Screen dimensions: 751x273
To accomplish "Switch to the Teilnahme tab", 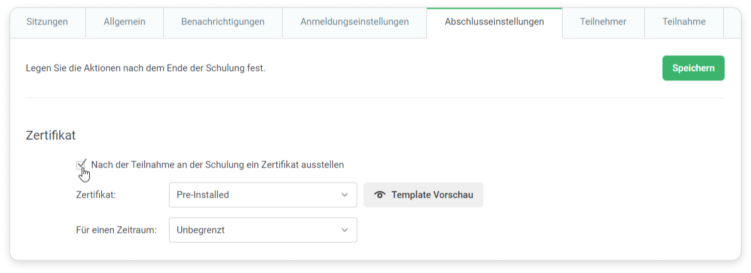I will [683, 22].
